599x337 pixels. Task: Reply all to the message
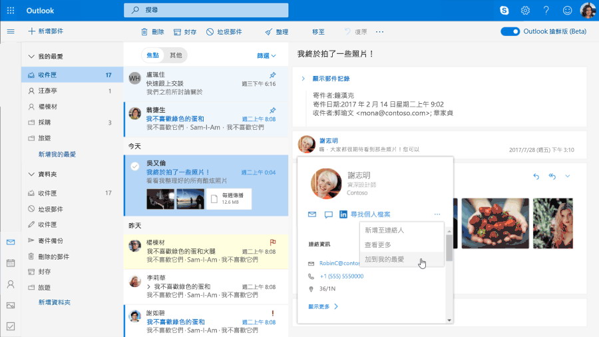click(x=552, y=176)
